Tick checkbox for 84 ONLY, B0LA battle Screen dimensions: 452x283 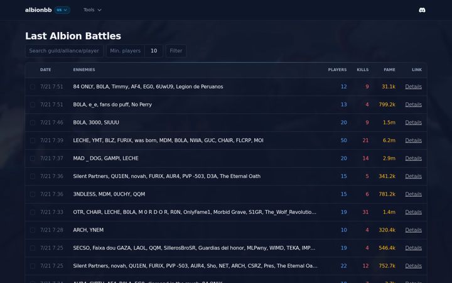(x=33, y=87)
